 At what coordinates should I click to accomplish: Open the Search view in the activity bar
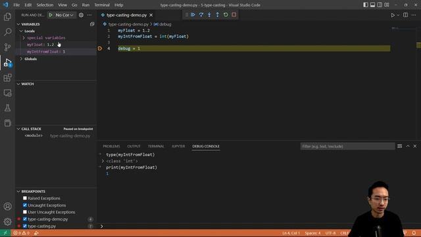coord(7,32)
